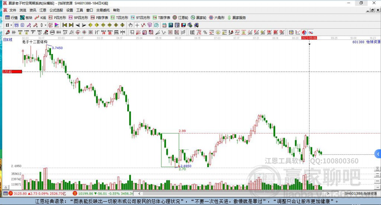Open the 行情 quotes view
381x205 pixels.
(x=12, y=18)
